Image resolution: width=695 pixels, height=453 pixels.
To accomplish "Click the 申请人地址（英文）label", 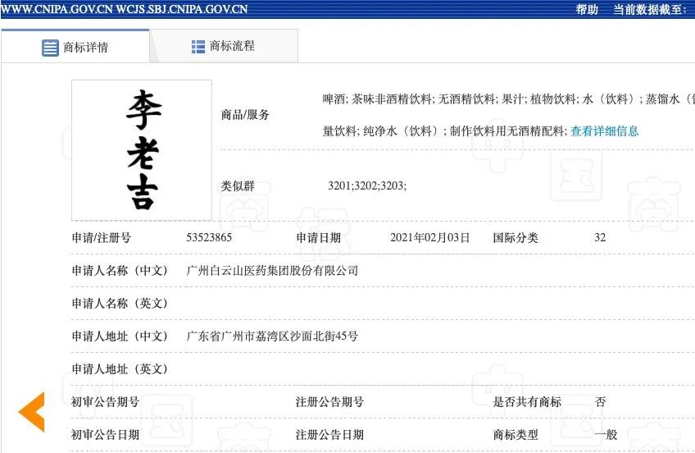I will pyautogui.click(x=120, y=368).
